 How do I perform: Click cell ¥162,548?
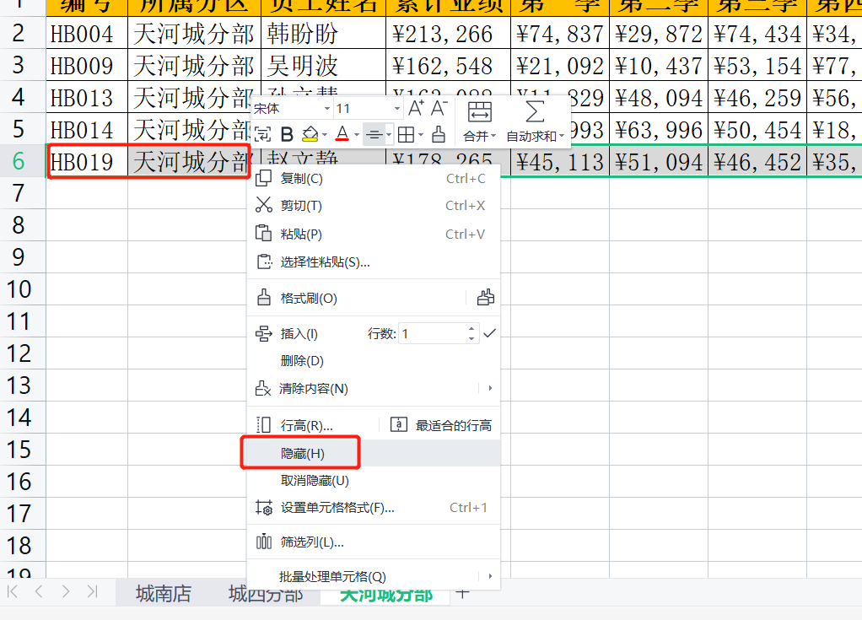[449, 66]
